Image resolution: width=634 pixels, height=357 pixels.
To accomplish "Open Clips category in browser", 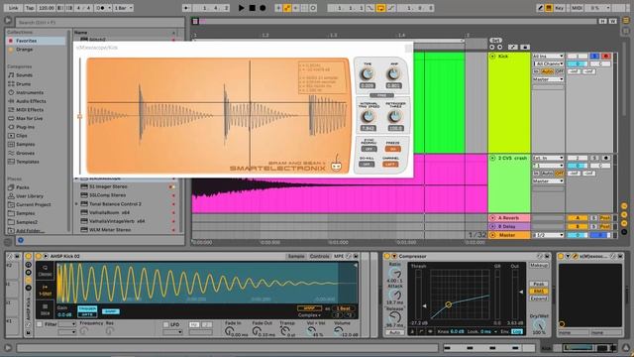I will click(x=22, y=136).
